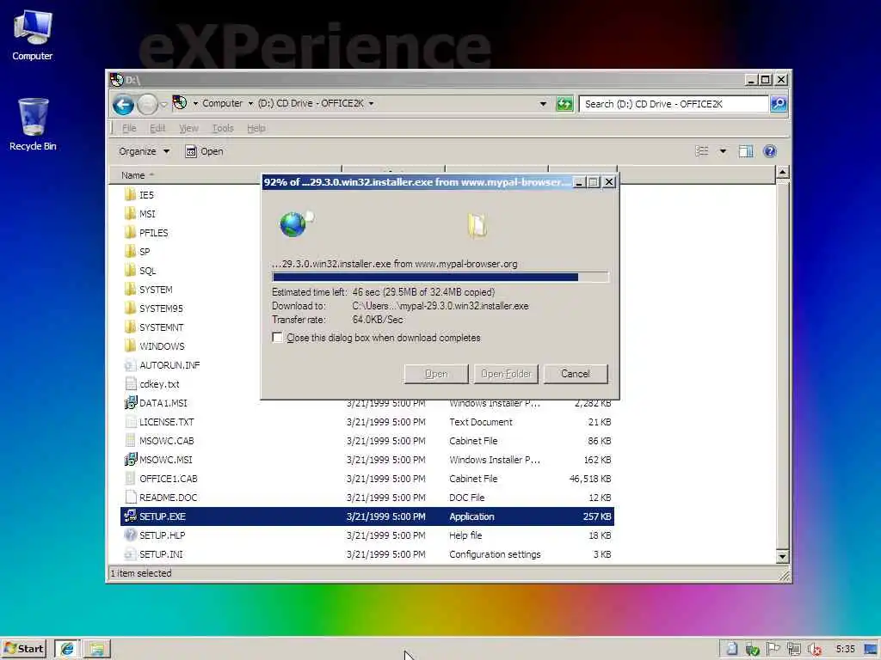Toggle the preview pane icon
Viewport: 881px width, 660px height.
pos(746,151)
